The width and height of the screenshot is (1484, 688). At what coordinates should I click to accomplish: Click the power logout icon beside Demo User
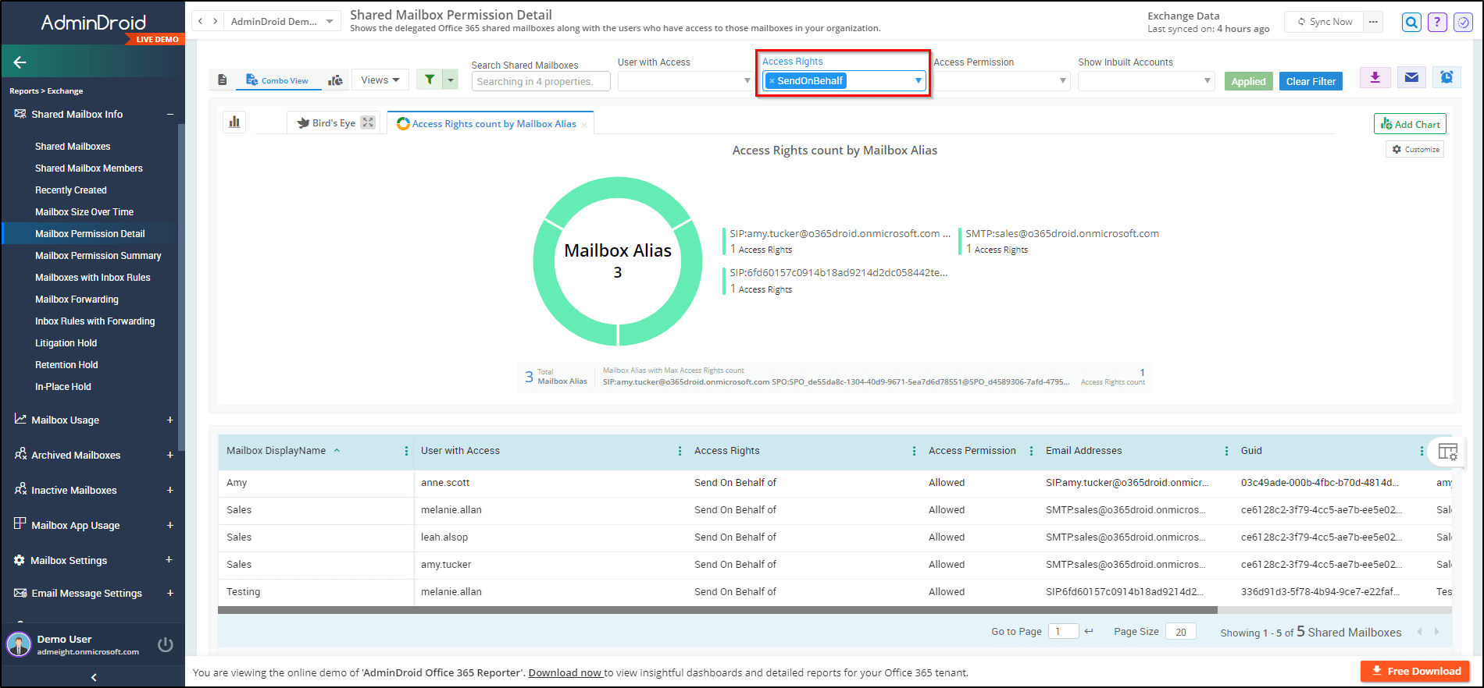[x=165, y=644]
